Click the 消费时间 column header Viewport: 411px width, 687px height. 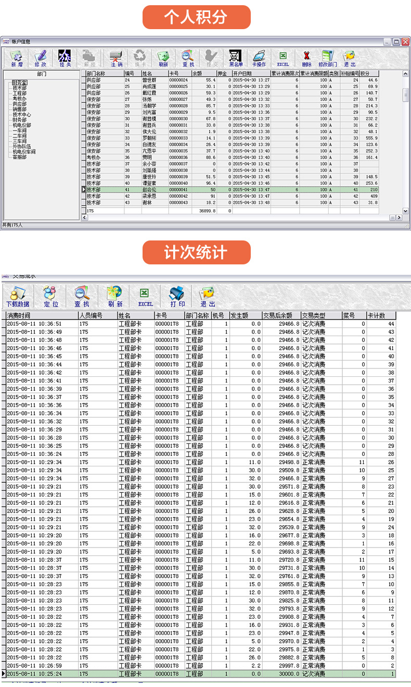tap(41, 315)
